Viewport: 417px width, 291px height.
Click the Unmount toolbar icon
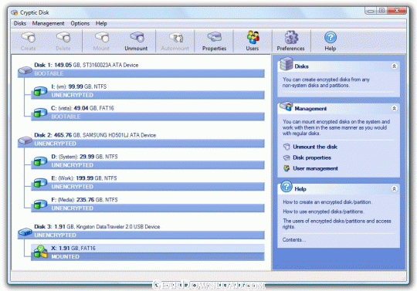[137, 38]
